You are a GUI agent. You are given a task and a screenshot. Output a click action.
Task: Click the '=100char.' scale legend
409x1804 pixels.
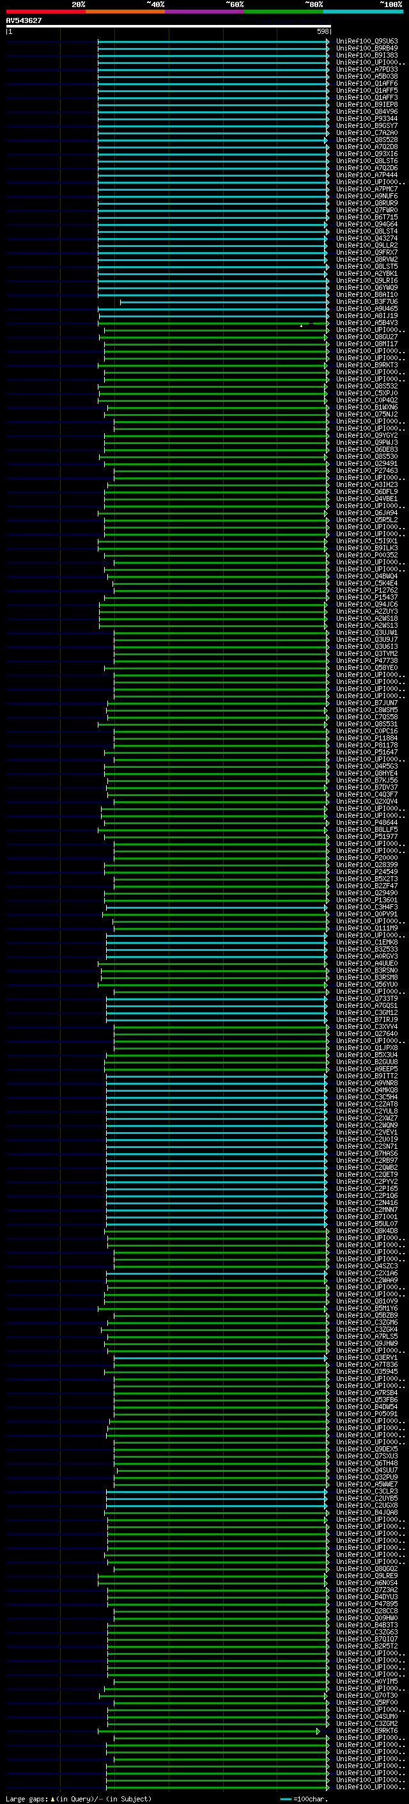(x=303, y=1798)
